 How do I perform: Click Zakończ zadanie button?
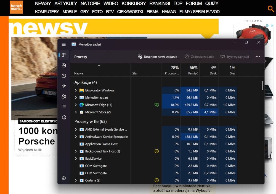(200, 57)
